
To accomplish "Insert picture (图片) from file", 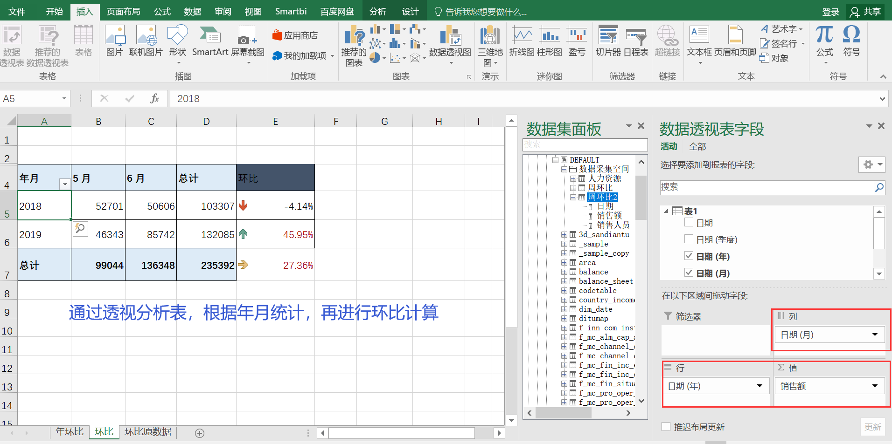I will [115, 41].
